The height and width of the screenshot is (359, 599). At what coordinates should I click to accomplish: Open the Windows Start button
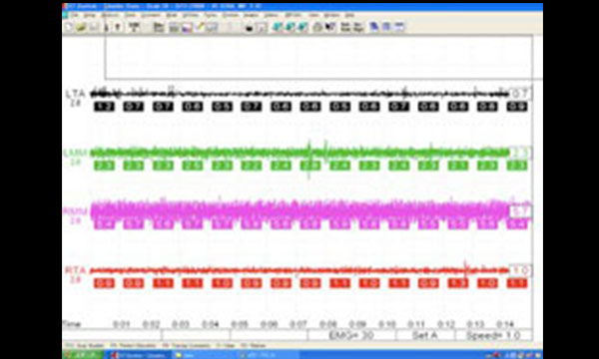pos(83,355)
